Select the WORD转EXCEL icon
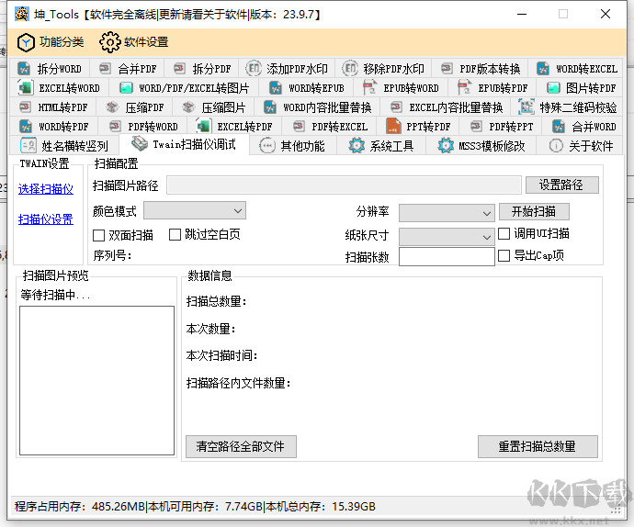 coord(543,69)
